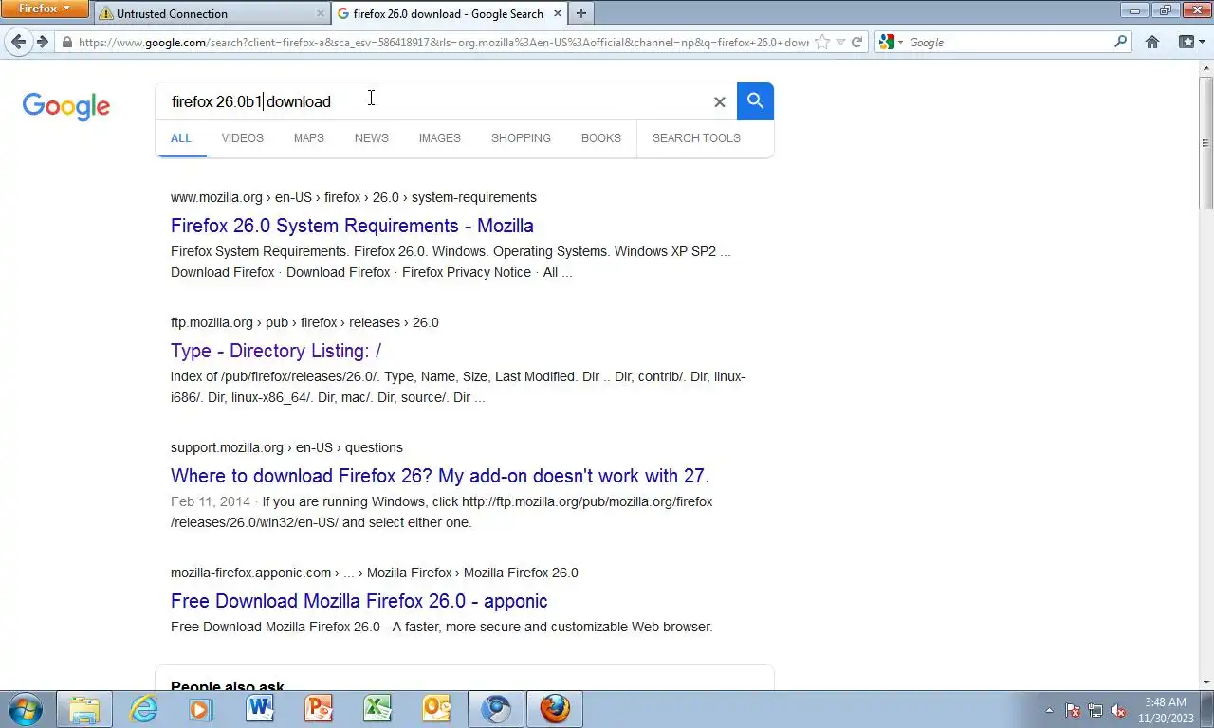1214x728 pixels.
Task: Switch to IMAGES results
Action: 440,138
